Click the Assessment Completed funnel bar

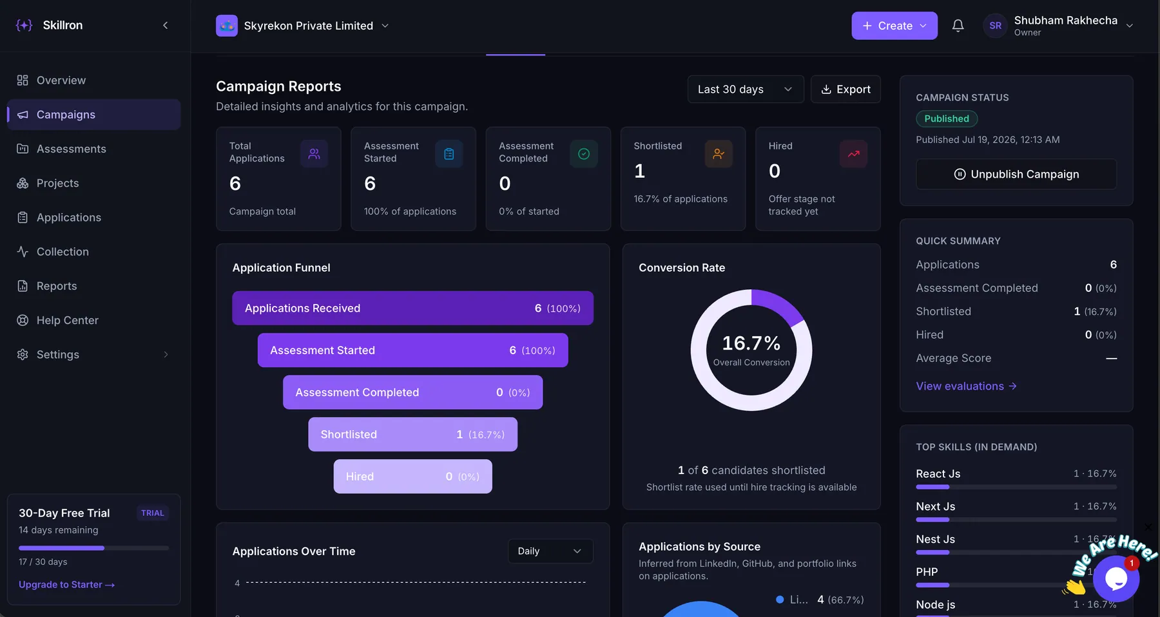click(x=412, y=392)
